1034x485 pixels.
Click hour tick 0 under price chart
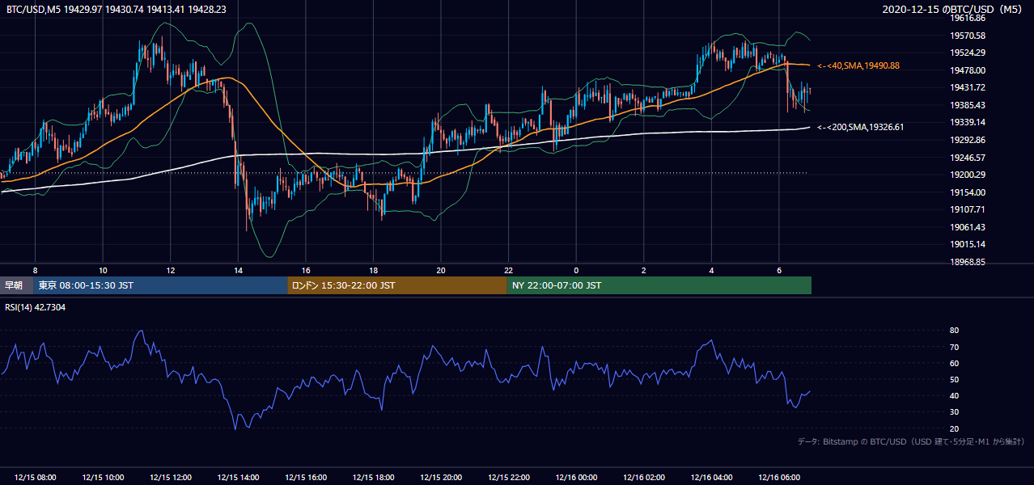577,270
